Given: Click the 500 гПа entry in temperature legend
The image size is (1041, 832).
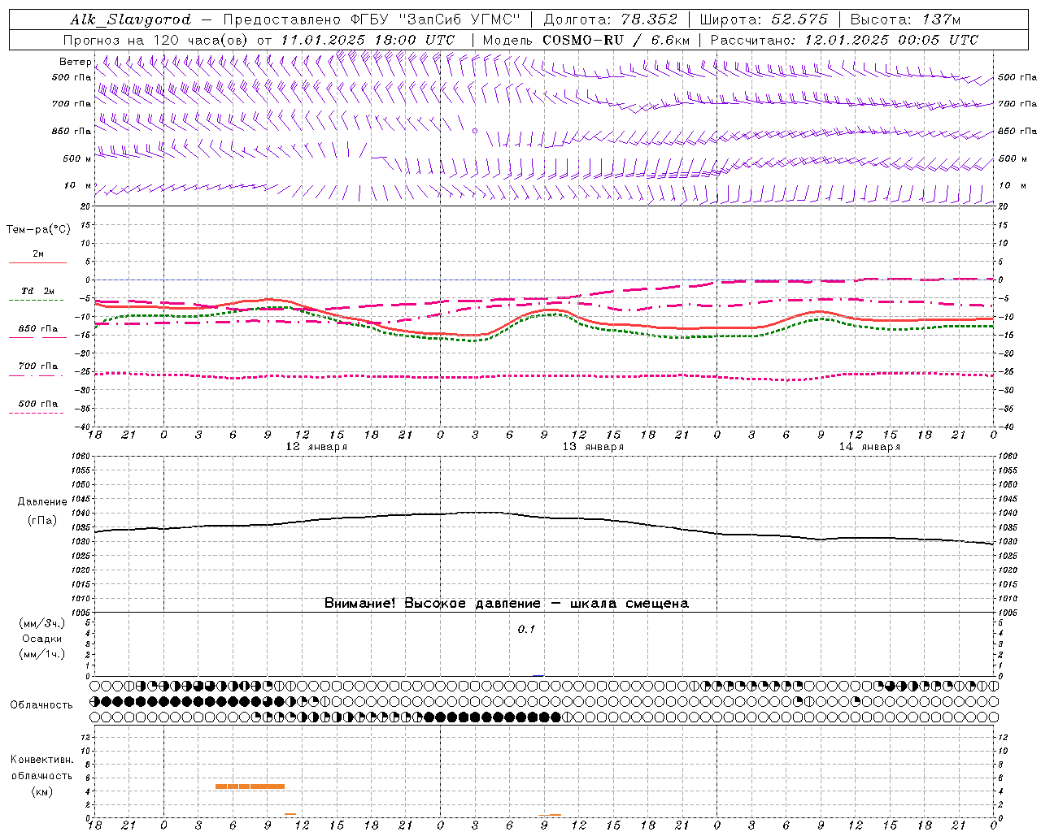Looking at the screenshot, I should point(38,404).
